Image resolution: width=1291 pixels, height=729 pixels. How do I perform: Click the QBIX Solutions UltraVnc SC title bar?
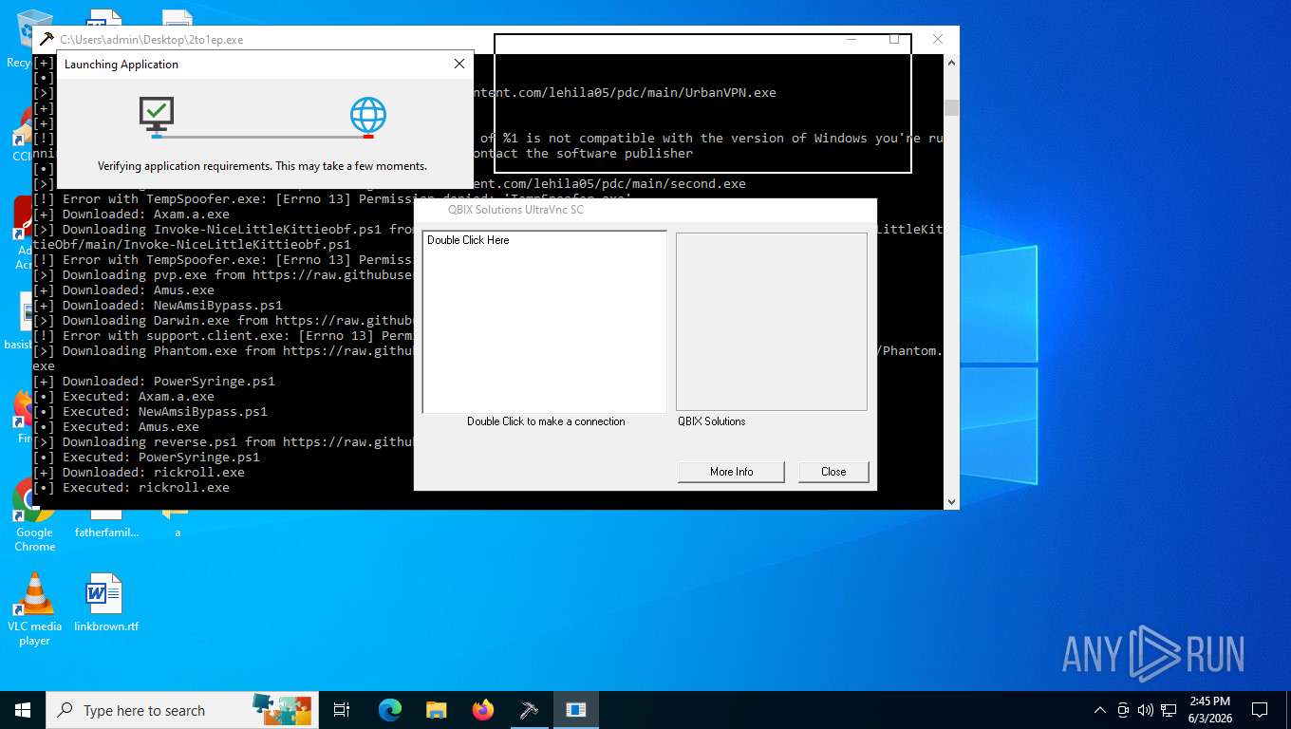pos(645,209)
